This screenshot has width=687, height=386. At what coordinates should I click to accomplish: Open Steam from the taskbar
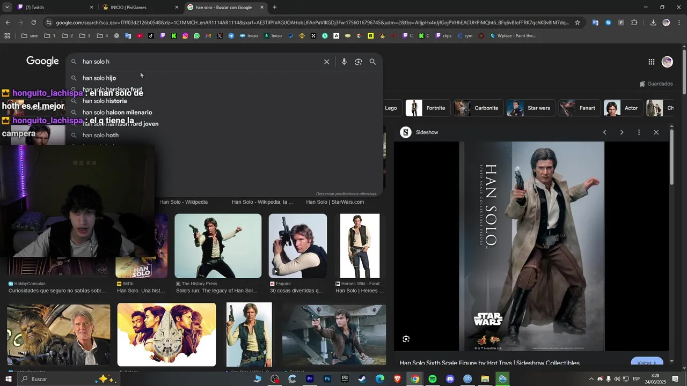pos(362,379)
